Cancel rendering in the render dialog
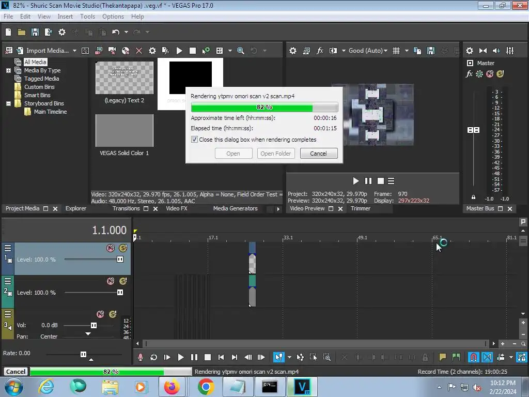Image resolution: width=529 pixels, height=397 pixels. point(318,154)
